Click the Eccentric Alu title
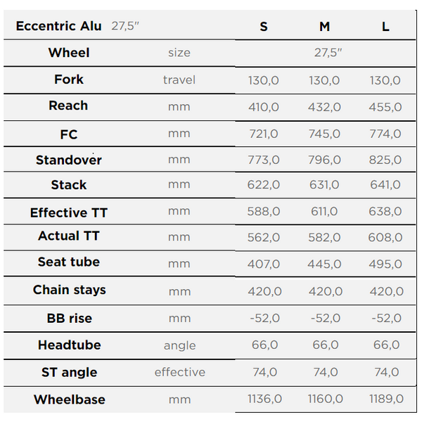The height and width of the screenshot is (422, 422). (x=58, y=26)
